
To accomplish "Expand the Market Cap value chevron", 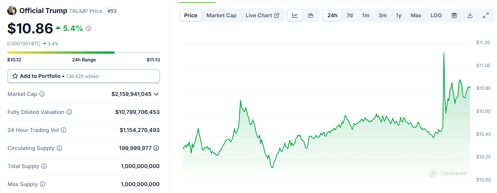I will pos(156,94).
